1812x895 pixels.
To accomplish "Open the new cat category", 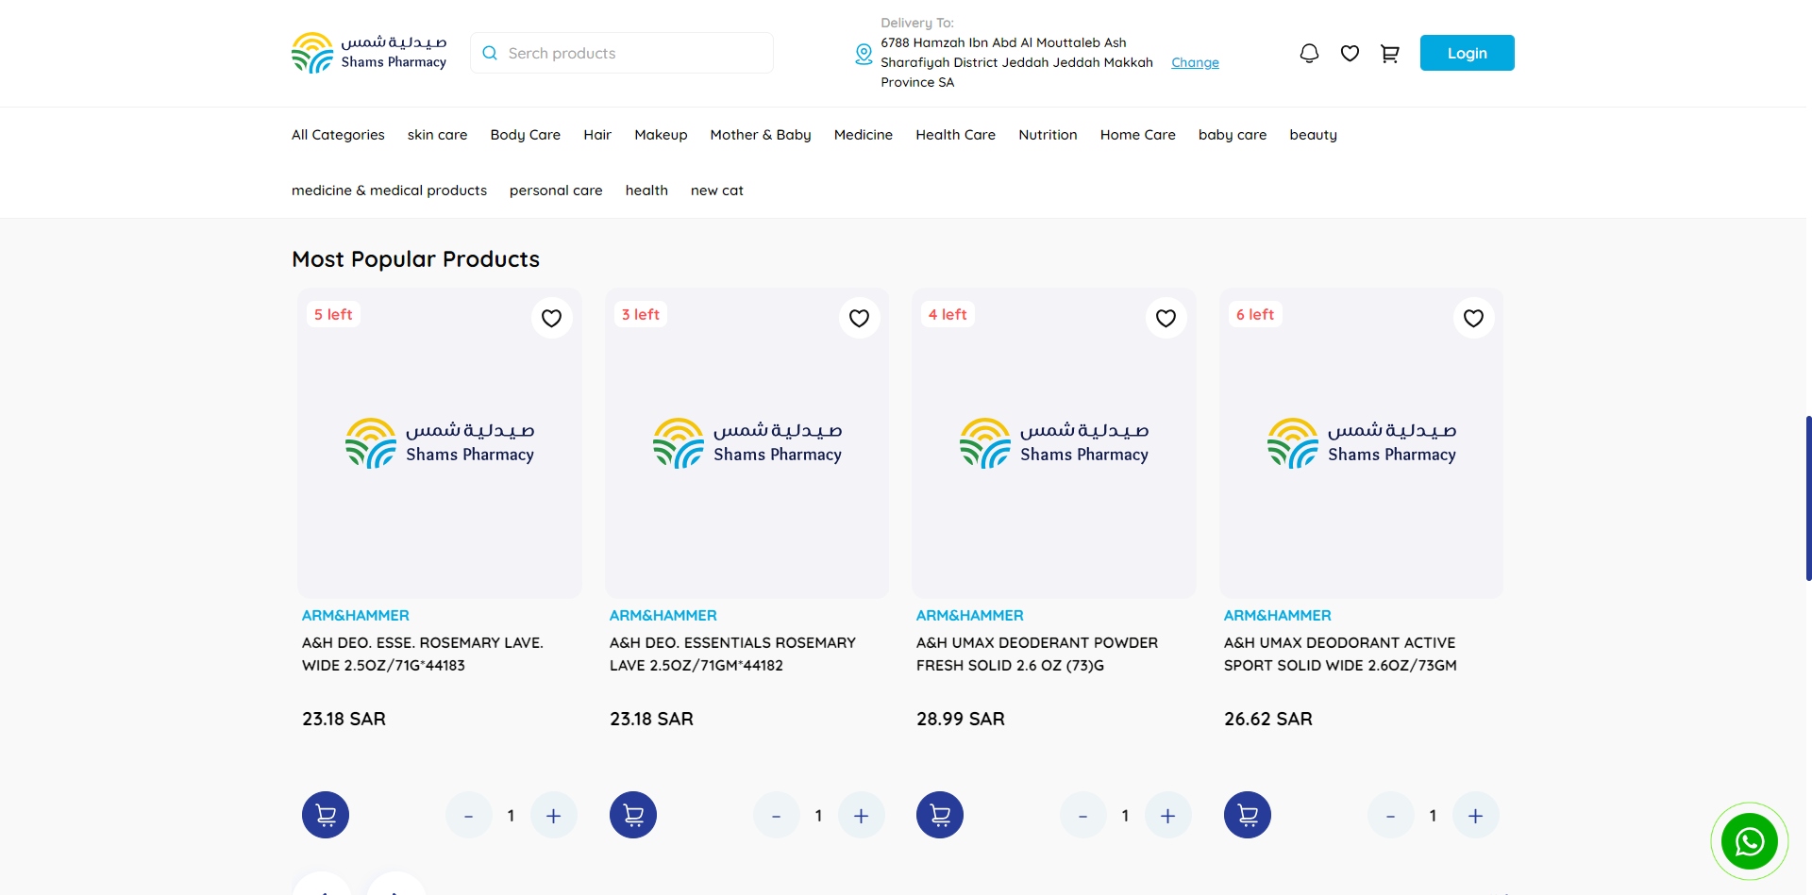I will pyautogui.click(x=717, y=191).
